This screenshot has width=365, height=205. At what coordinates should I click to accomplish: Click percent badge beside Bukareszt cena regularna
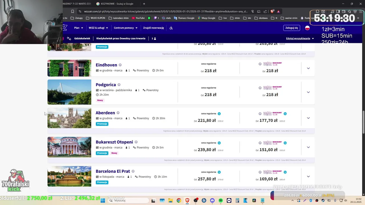(219, 143)
